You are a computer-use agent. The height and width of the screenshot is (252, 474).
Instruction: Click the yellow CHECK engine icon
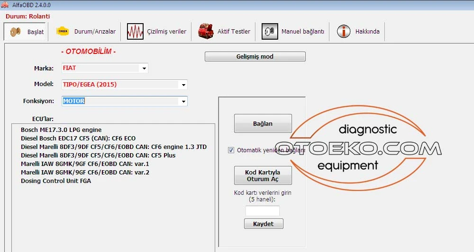coord(63,31)
